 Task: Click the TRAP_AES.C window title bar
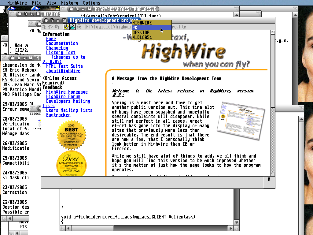pyautogui.click(x=126, y=9)
